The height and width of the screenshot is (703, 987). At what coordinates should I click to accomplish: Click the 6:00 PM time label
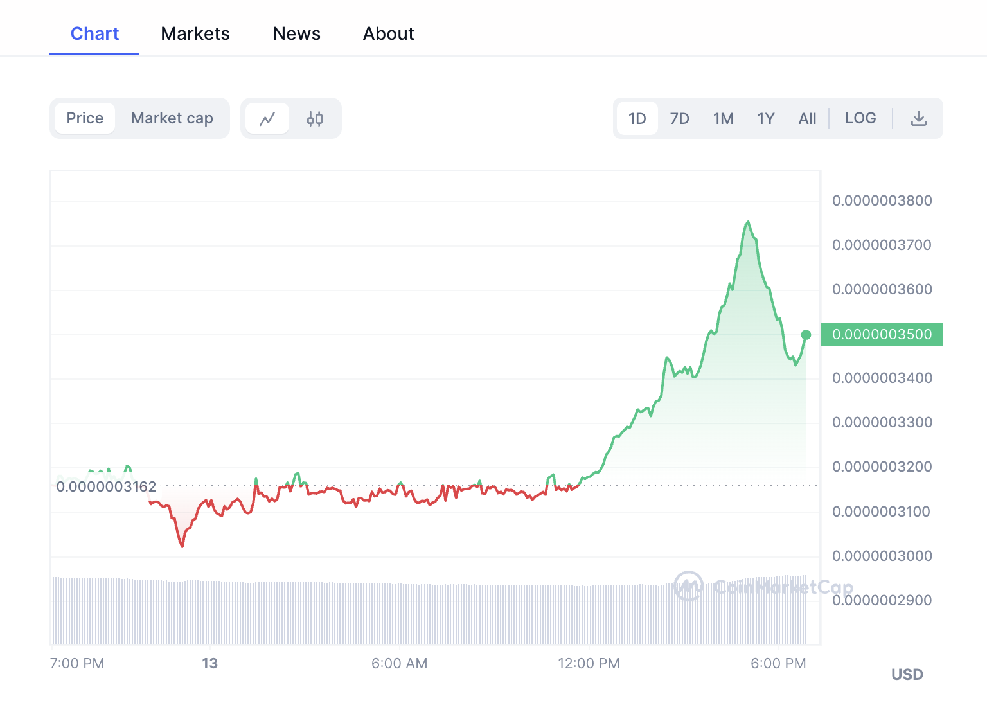tap(779, 663)
